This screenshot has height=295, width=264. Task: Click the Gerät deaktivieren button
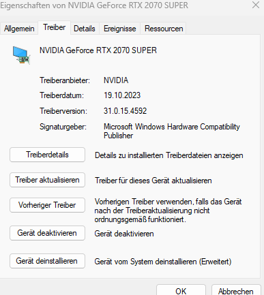tap(47, 233)
